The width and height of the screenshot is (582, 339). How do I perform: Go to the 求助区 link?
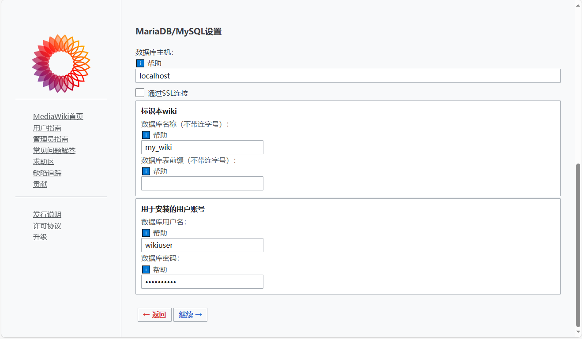coord(44,162)
